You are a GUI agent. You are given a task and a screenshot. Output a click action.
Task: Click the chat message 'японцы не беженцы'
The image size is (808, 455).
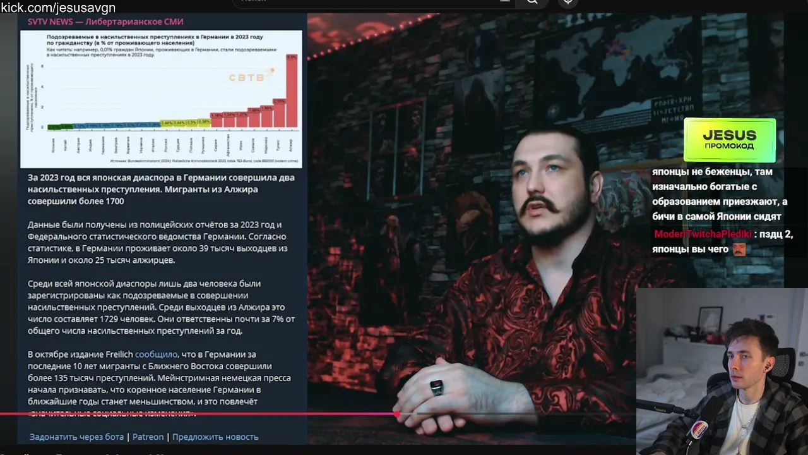click(720, 194)
